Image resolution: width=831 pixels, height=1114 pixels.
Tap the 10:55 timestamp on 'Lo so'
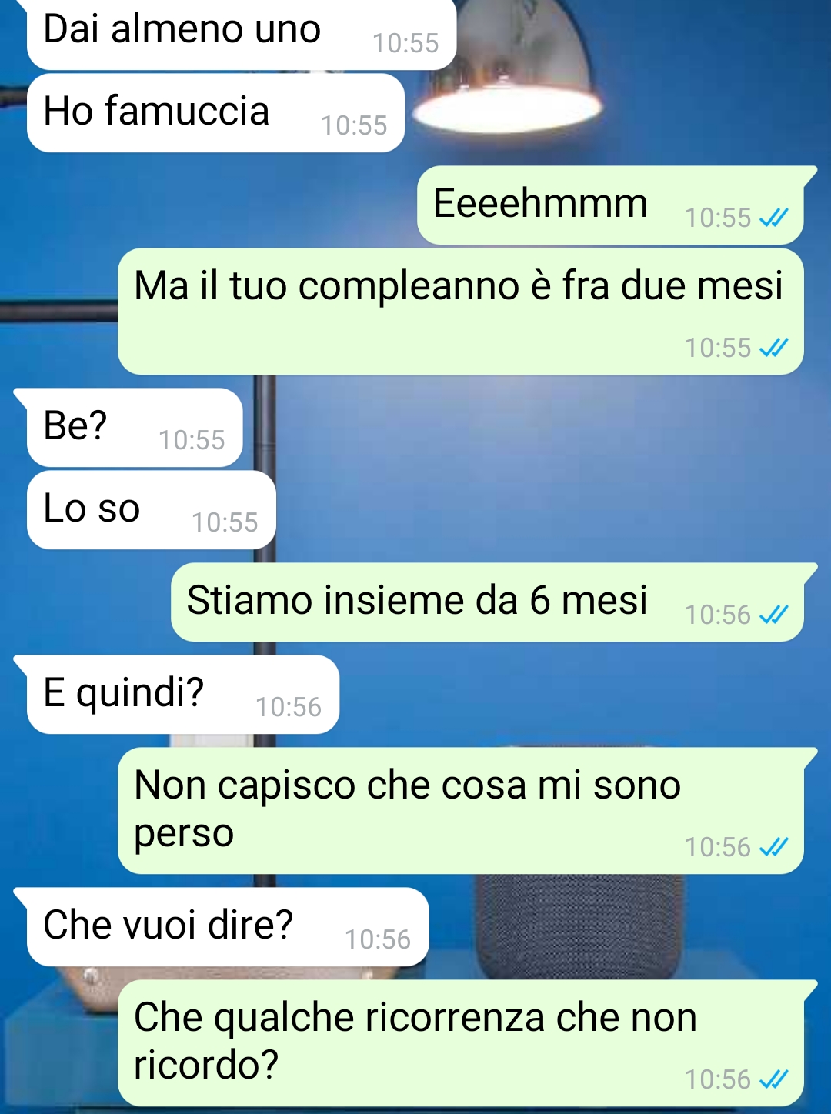coord(225,522)
